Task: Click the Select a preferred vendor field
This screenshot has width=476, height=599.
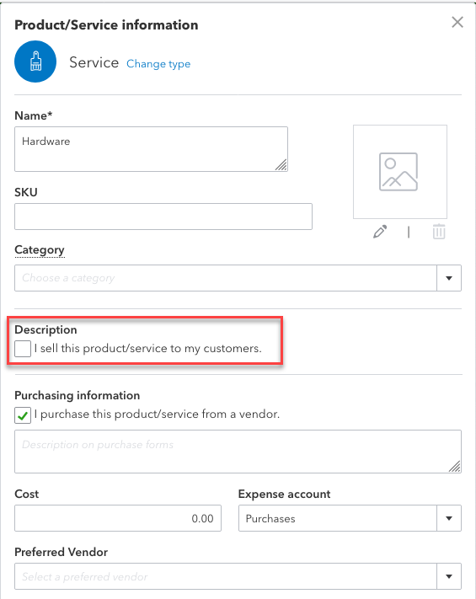Action: pos(226,576)
